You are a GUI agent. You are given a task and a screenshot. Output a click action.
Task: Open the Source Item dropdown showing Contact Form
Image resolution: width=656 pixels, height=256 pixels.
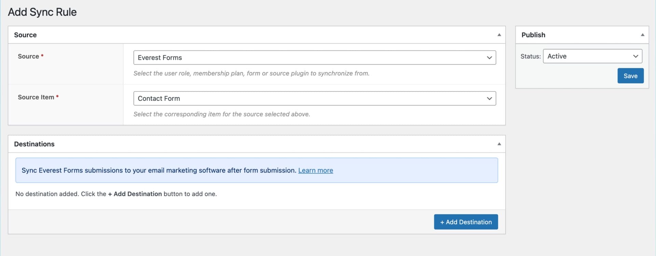coord(314,98)
